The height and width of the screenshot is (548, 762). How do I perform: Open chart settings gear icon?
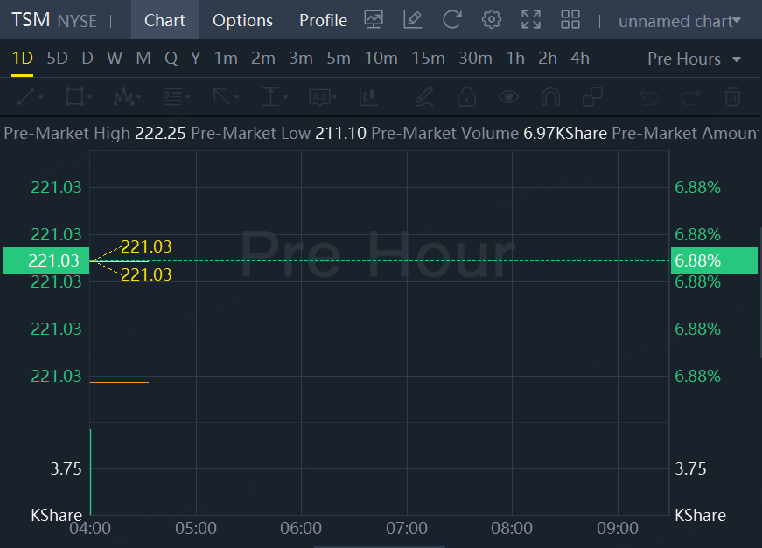click(492, 19)
